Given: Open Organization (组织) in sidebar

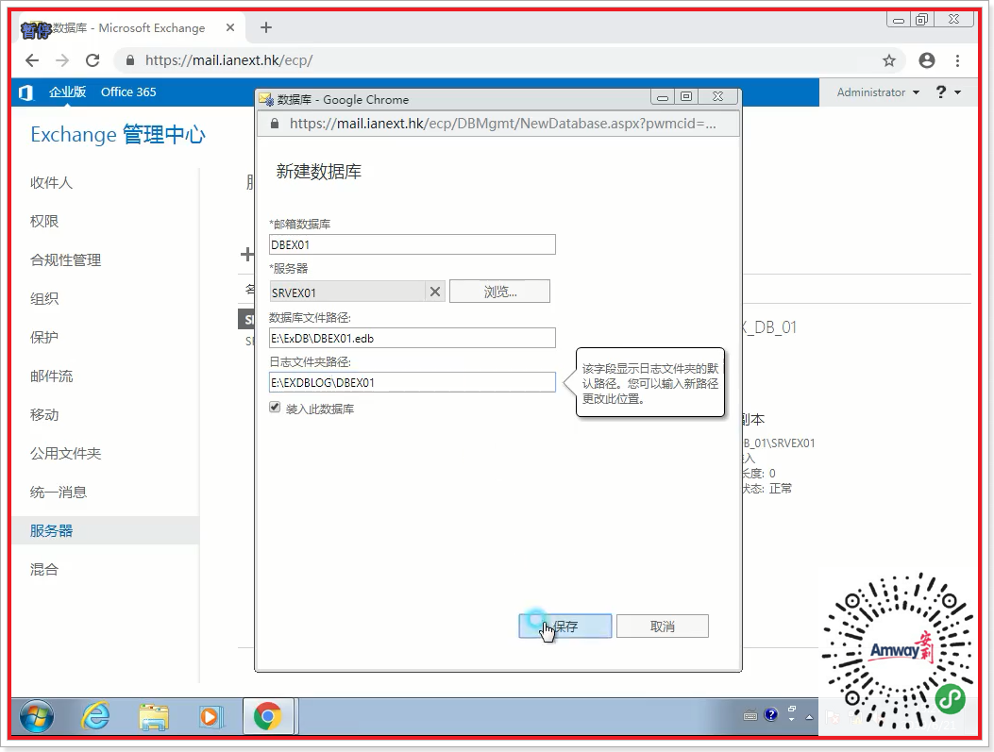Looking at the screenshot, I should (43, 298).
